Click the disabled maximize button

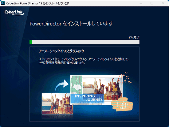pyautogui.click(x=152, y=3)
